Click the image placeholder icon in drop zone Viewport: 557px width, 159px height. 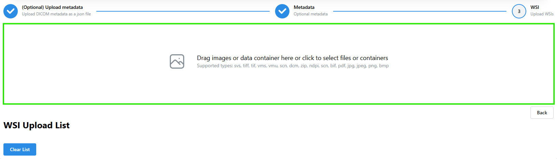tap(177, 61)
